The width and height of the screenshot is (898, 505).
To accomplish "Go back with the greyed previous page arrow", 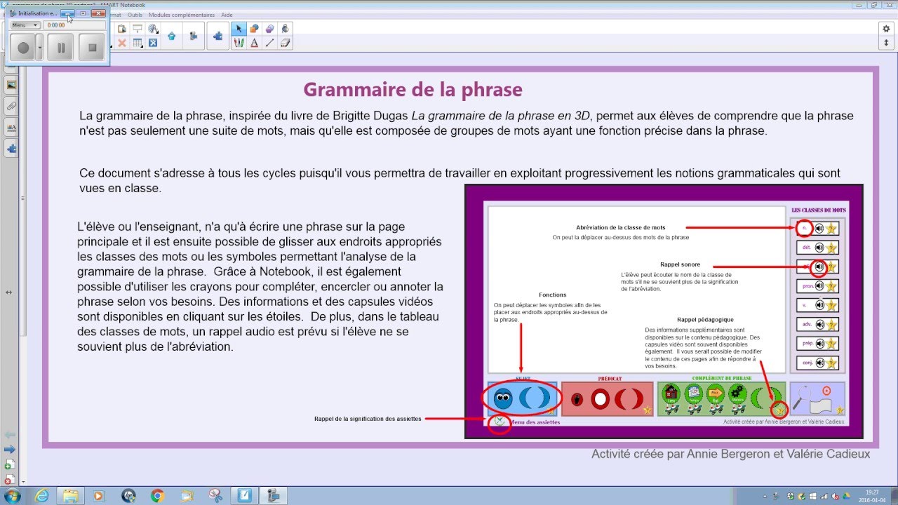I will pyautogui.click(x=9, y=436).
